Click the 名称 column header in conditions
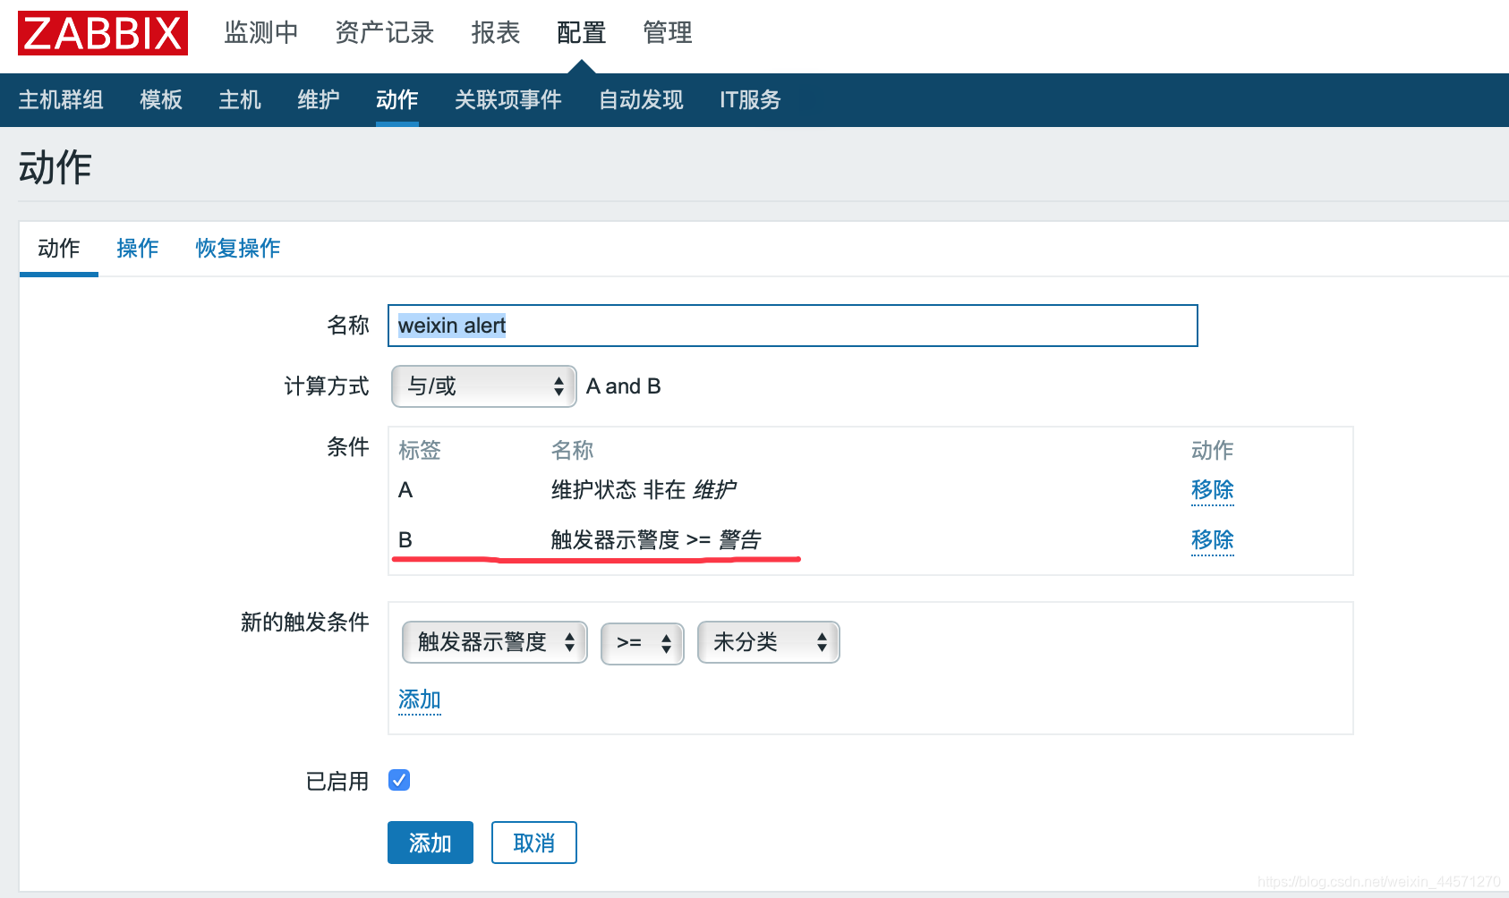 tap(573, 450)
